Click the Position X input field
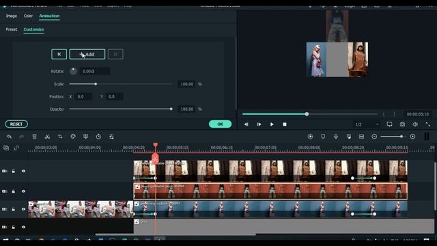This screenshot has width=437, height=246. point(84,96)
